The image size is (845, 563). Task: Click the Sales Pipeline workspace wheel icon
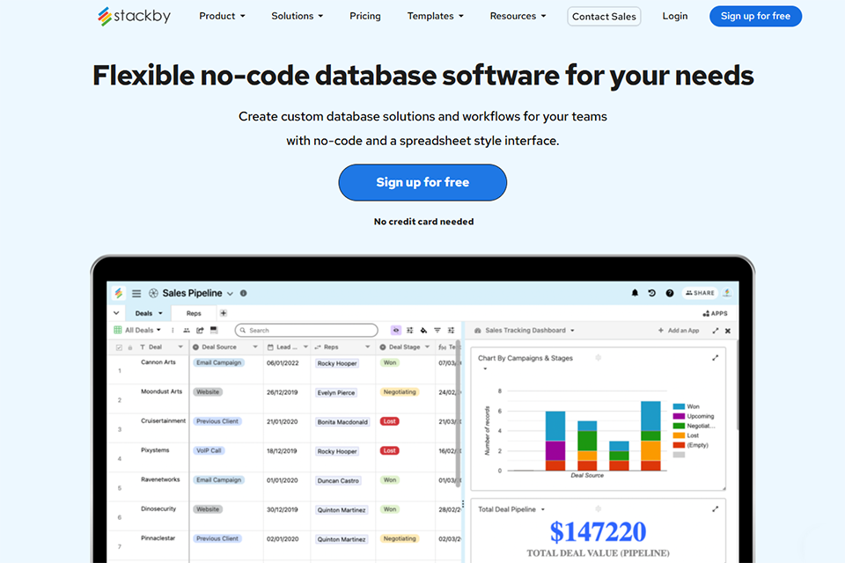click(153, 293)
